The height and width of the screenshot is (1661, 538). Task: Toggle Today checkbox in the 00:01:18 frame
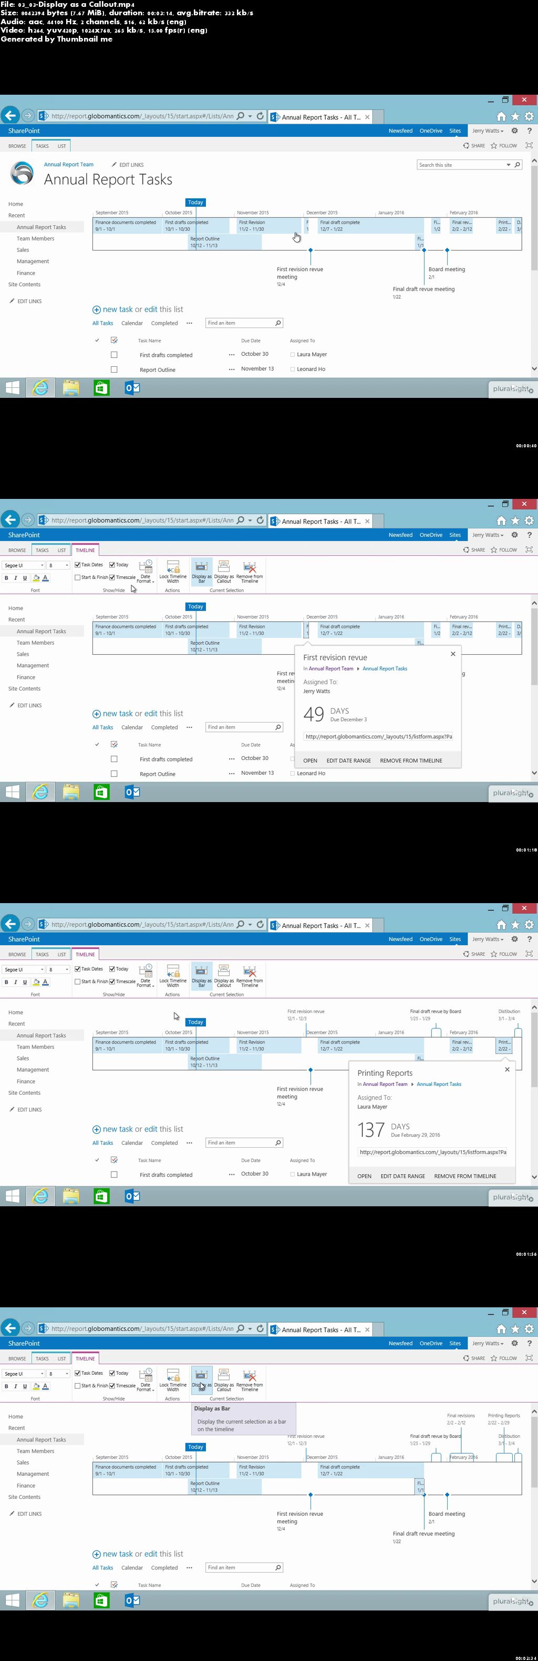pyautogui.click(x=112, y=565)
